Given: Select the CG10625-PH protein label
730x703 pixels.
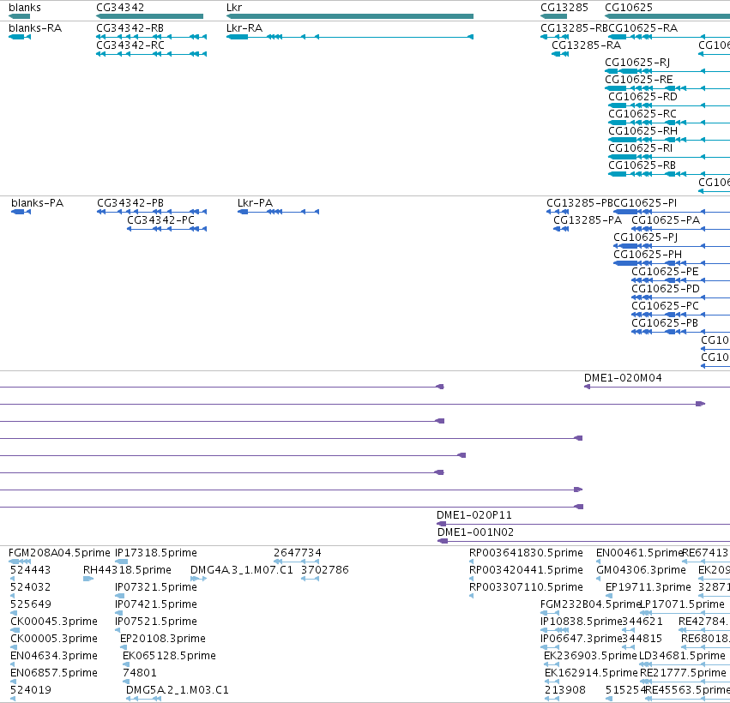Looking at the screenshot, I should click(x=648, y=255).
